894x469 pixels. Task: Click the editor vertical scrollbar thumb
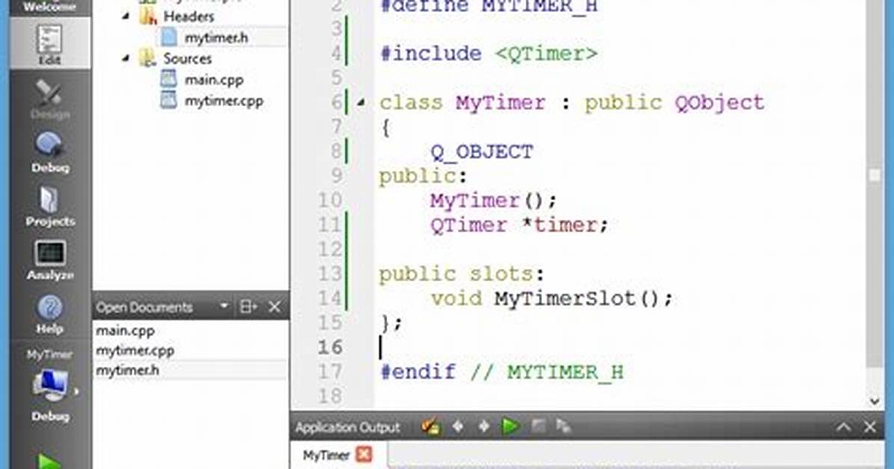point(875,182)
